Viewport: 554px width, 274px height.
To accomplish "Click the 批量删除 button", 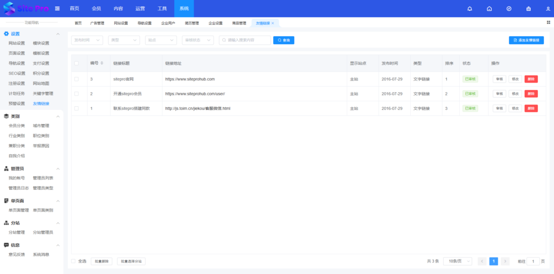I will [102, 261].
